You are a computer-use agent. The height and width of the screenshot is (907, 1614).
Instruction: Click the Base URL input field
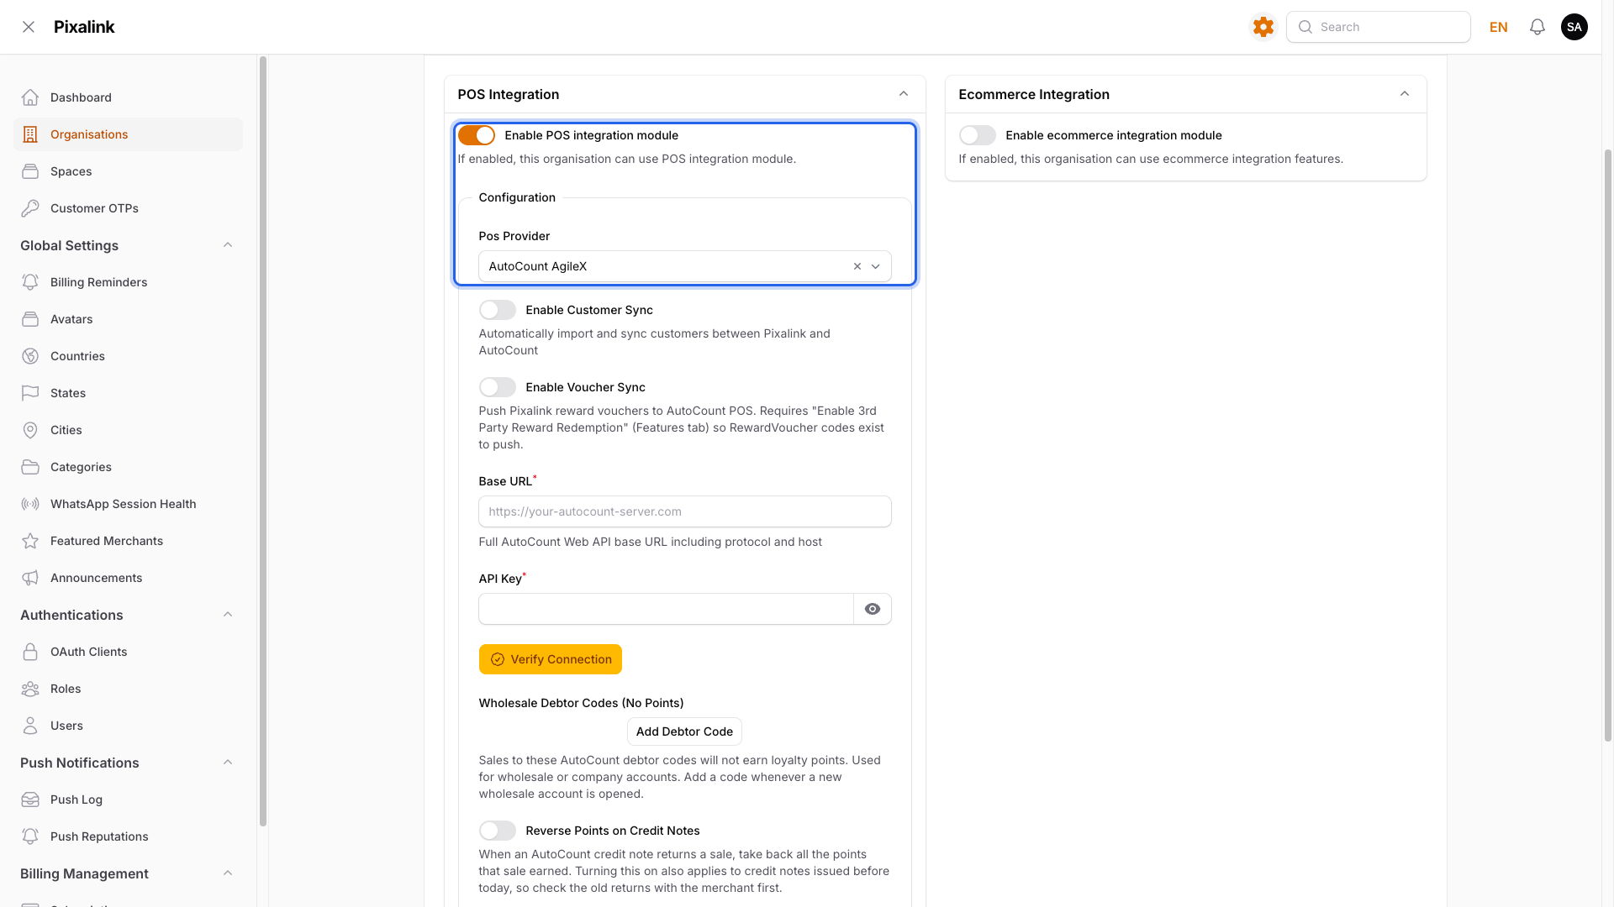point(685,511)
